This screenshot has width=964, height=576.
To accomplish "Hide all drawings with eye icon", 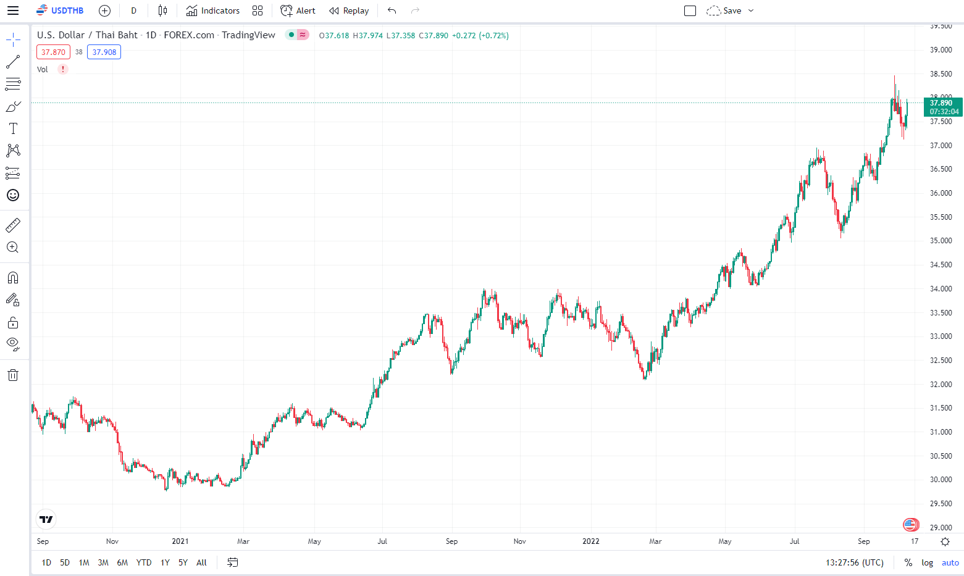I will click(13, 344).
